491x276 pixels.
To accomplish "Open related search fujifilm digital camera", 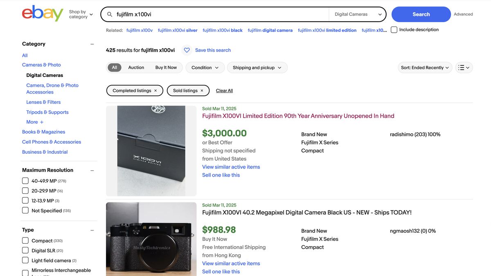I will (270, 30).
